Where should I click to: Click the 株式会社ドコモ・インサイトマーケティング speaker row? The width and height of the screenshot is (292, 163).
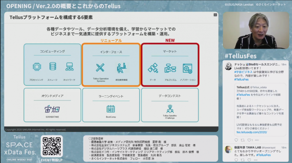tap(144, 152)
